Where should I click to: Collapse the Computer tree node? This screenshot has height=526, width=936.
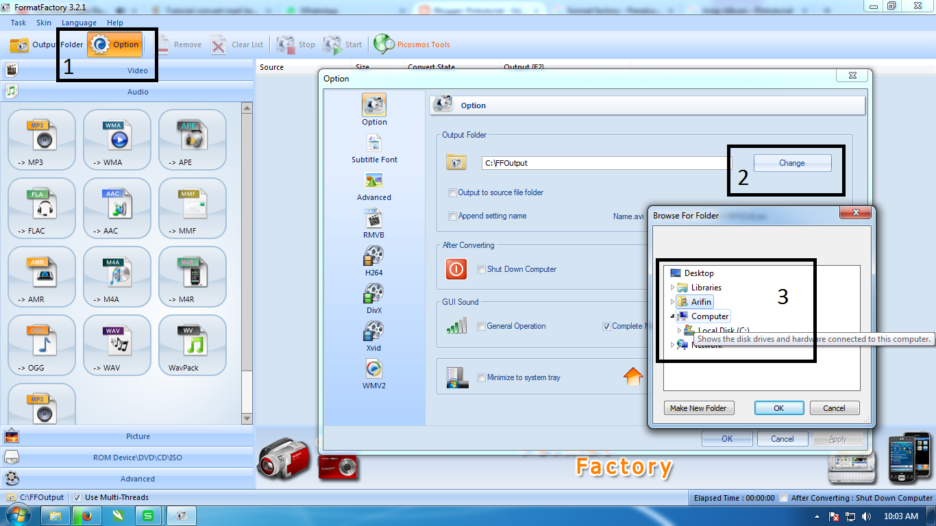click(x=672, y=316)
